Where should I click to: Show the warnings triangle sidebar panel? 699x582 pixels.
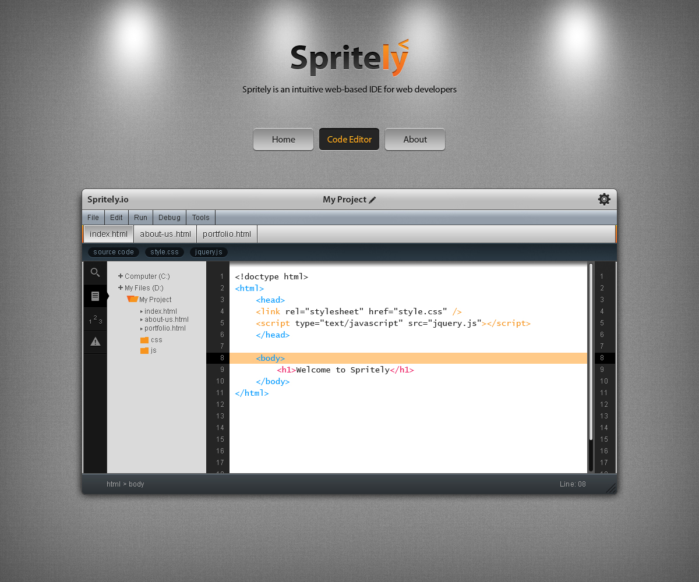coord(95,342)
